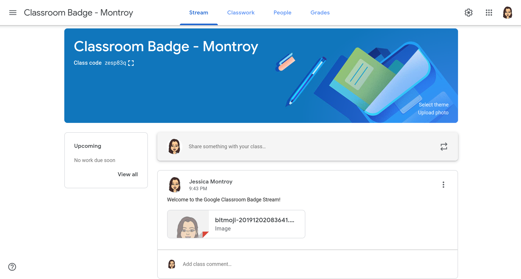Click View all upcoming work

127,174
